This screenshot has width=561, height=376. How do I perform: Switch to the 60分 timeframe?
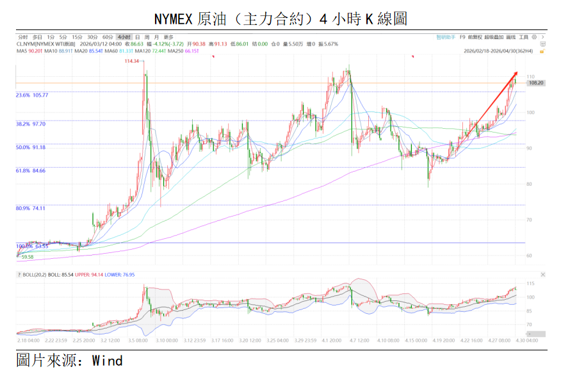[108, 37]
